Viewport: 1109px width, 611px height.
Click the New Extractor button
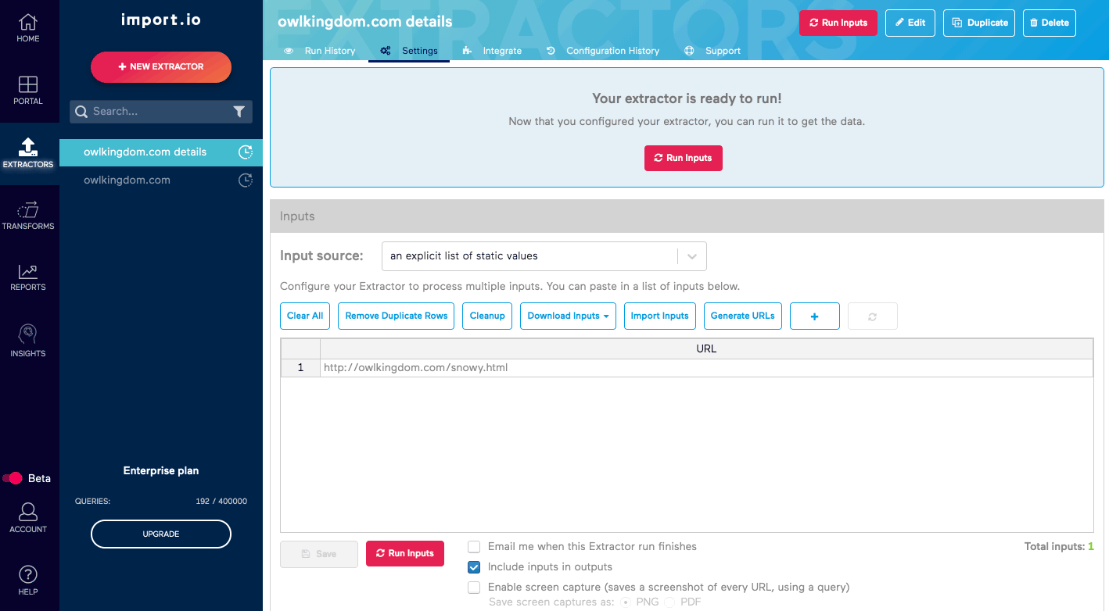pos(160,67)
